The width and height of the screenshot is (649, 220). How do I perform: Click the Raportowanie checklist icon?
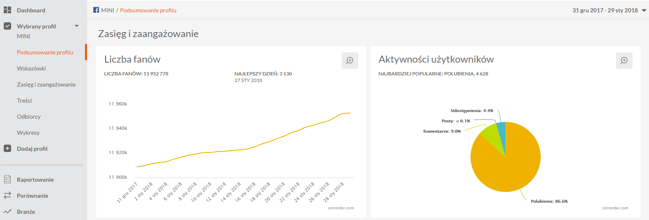click(x=7, y=180)
